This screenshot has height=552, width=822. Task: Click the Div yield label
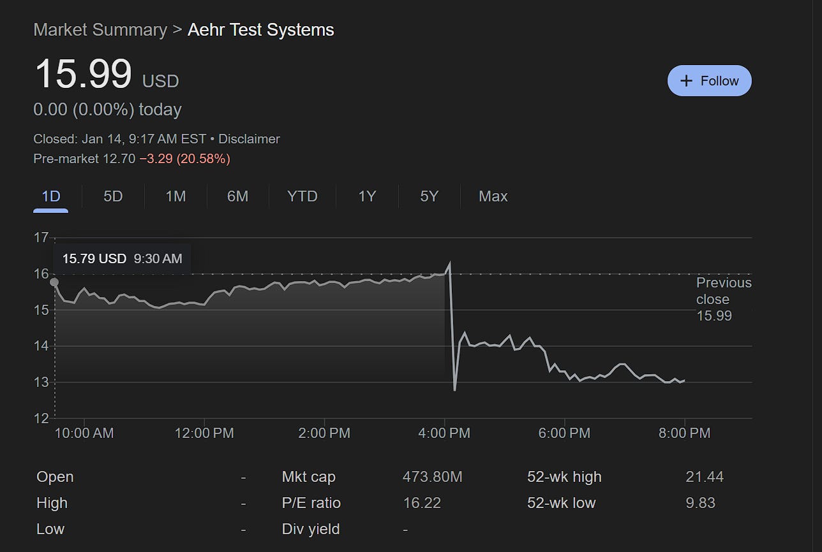click(x=311, y=529)
